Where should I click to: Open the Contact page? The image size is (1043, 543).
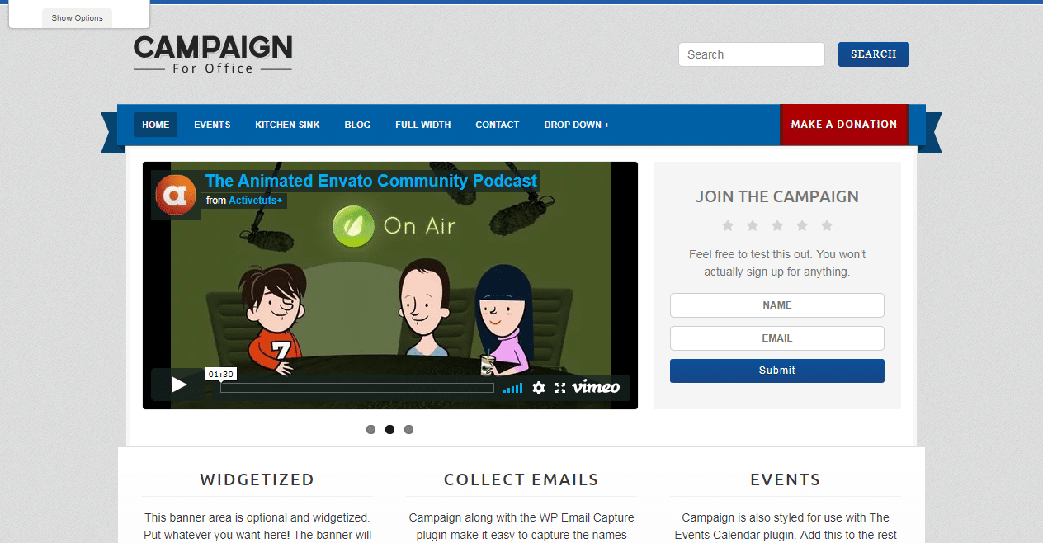(497, 125)
